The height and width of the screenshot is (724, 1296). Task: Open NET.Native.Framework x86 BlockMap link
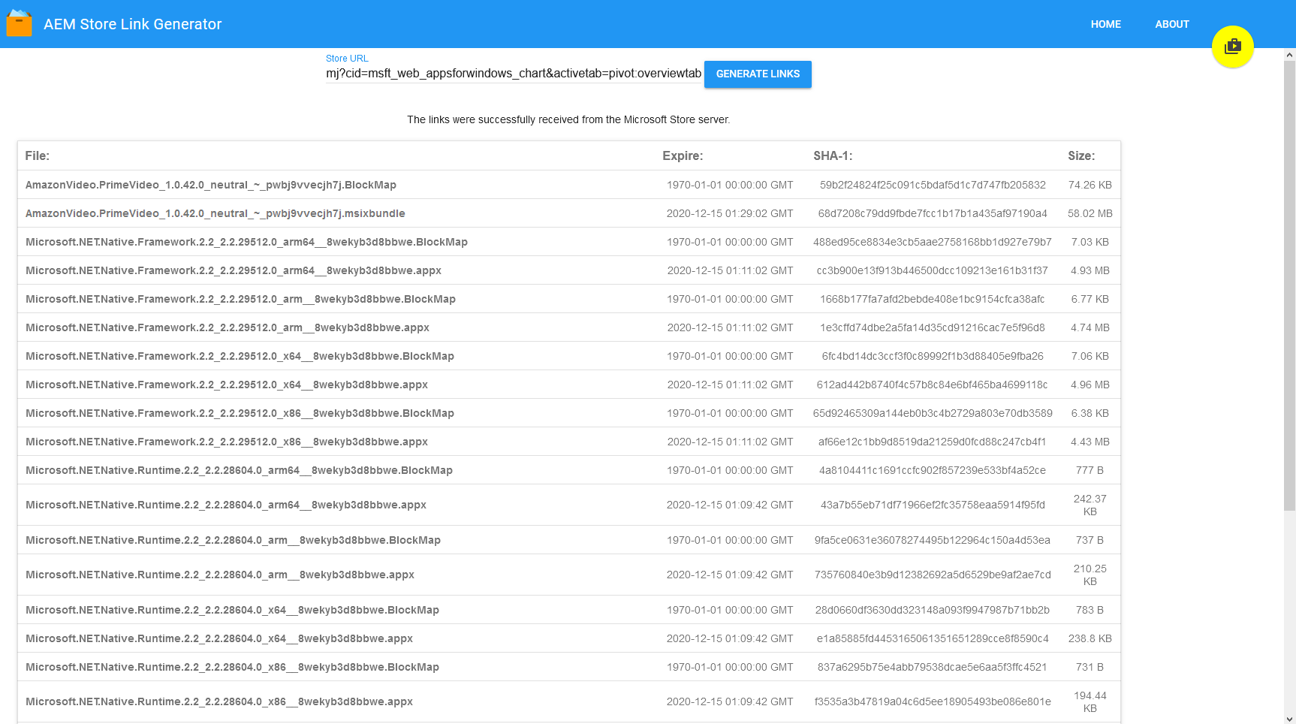click(x=240, y=413)
